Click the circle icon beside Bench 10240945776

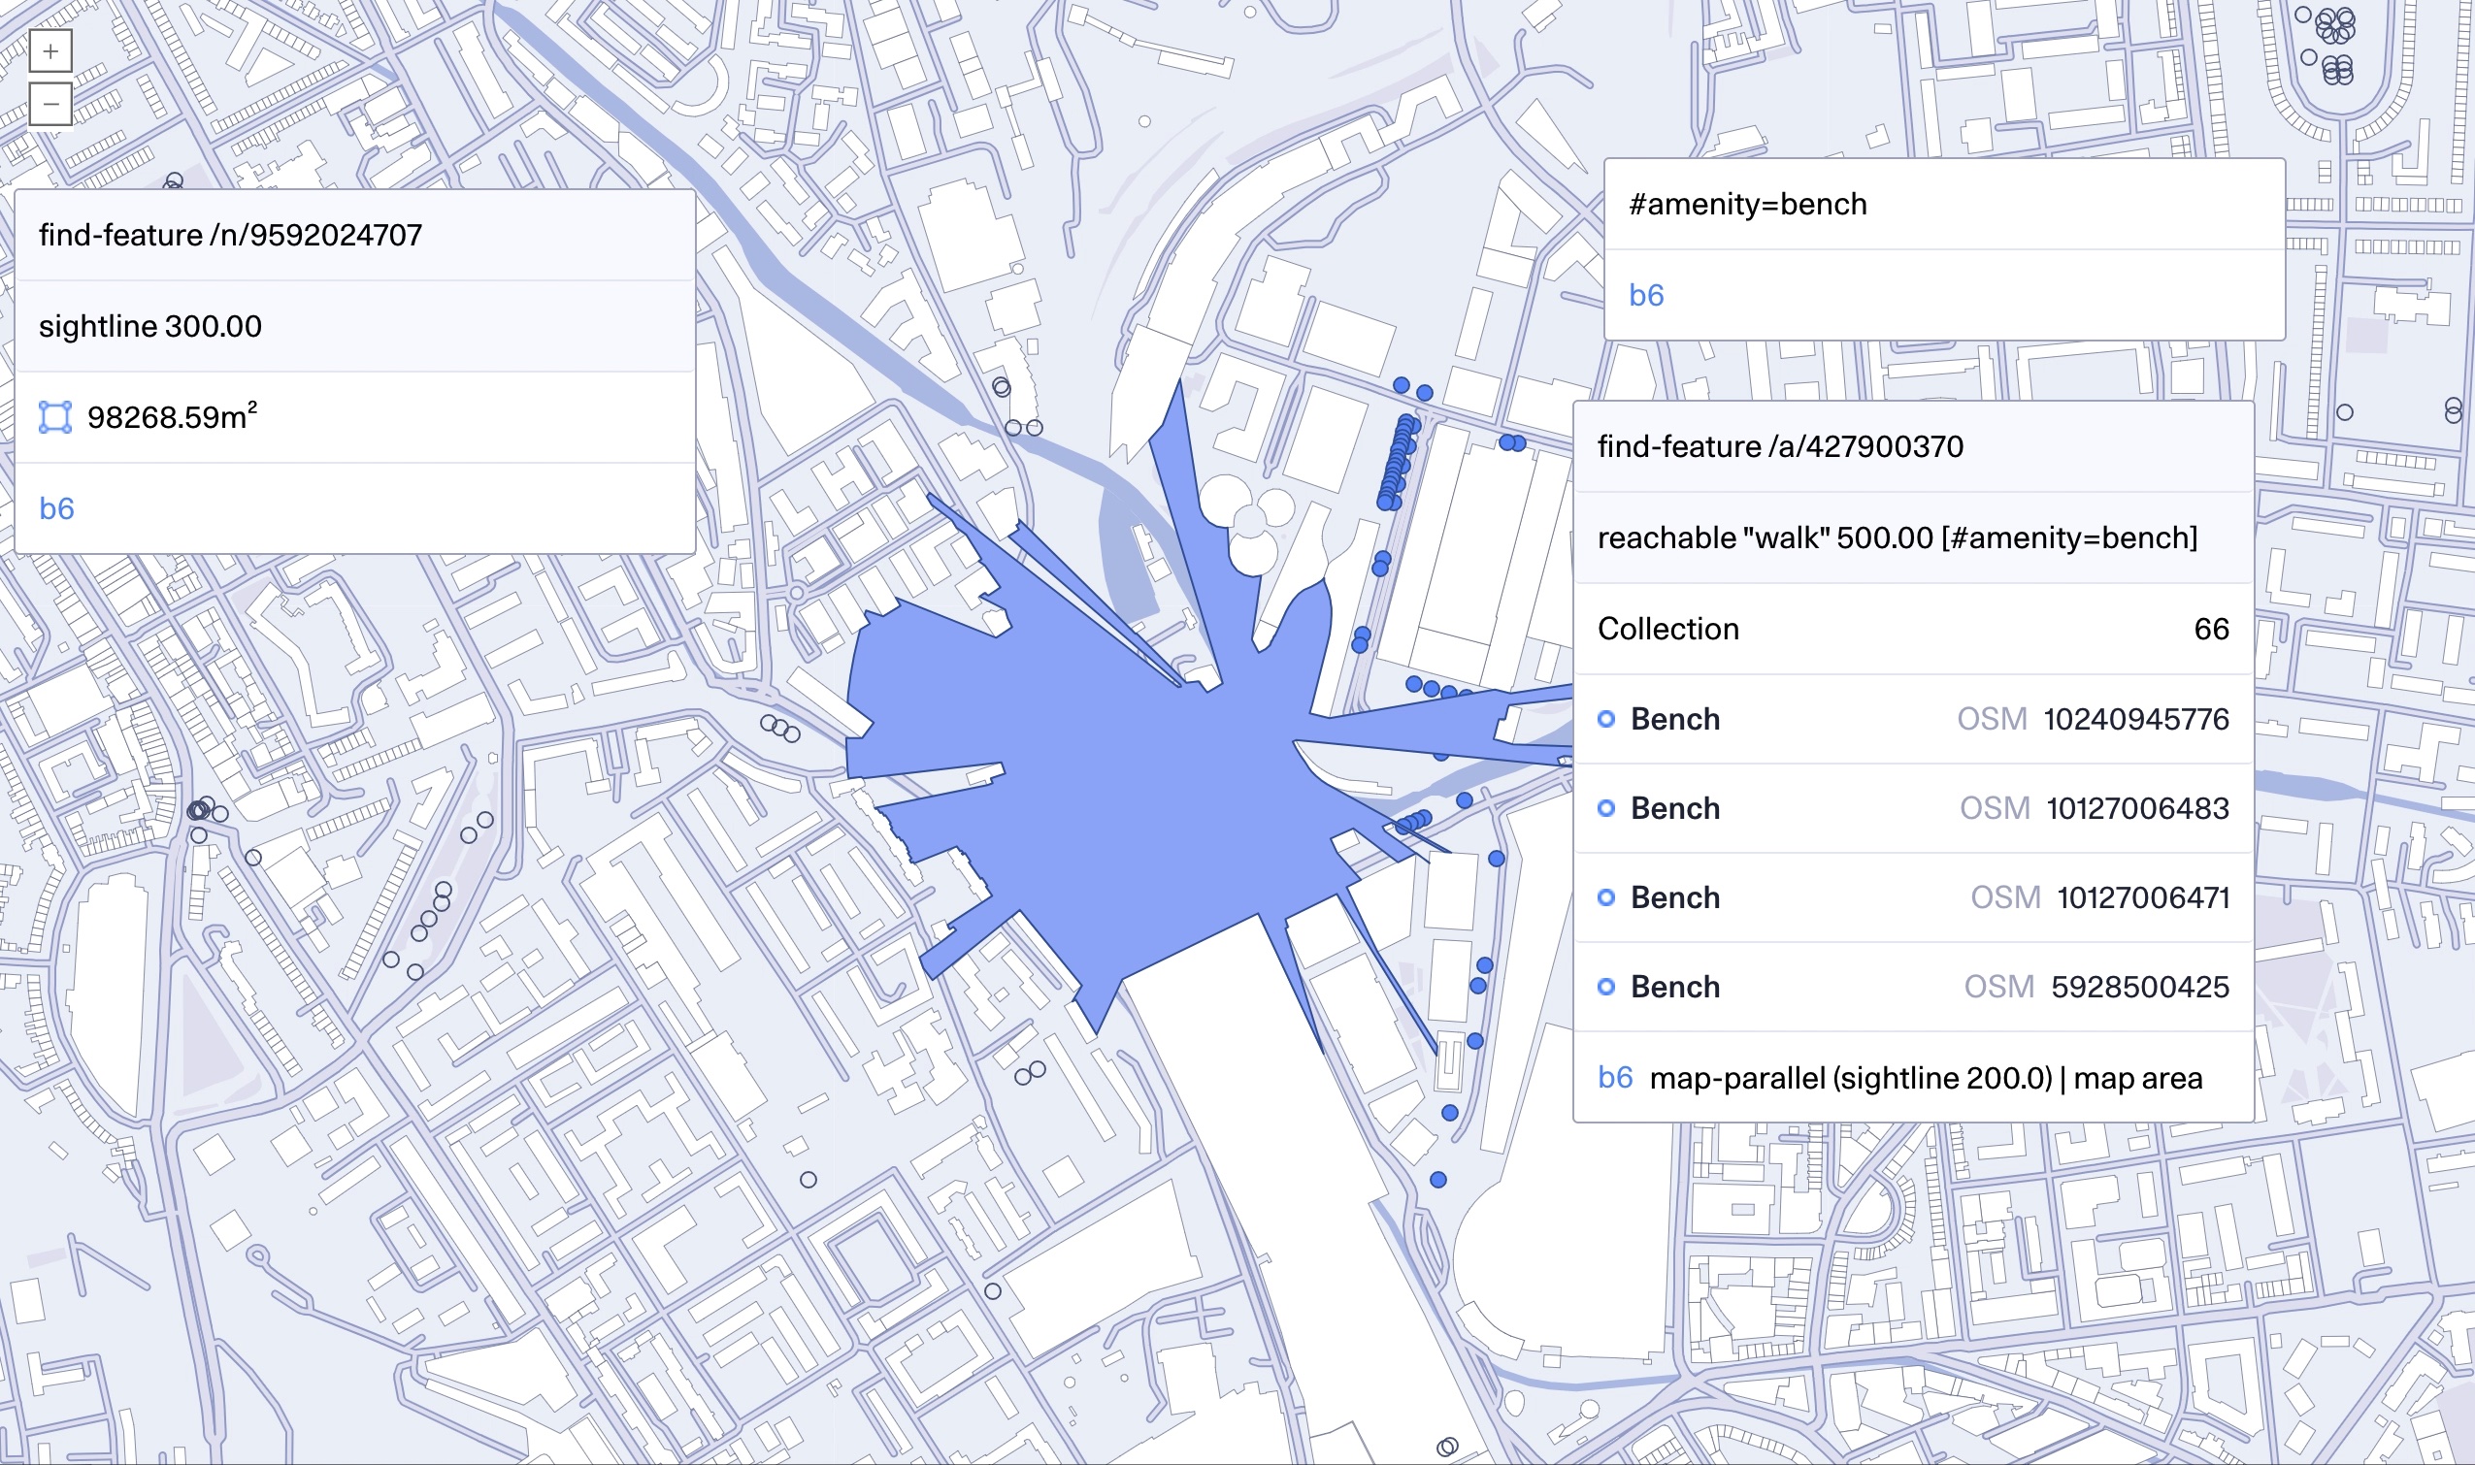[x=1606, y=719]
